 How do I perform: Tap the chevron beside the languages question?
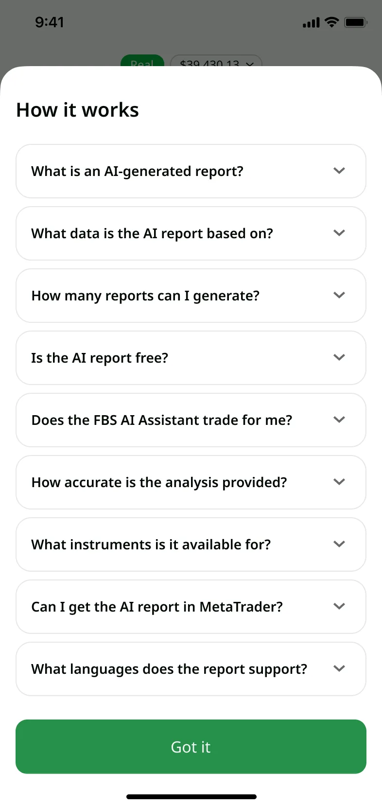coord(339,668)
